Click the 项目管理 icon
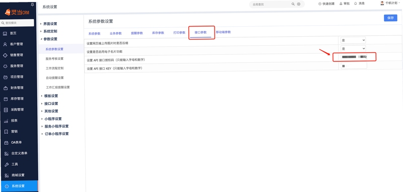 coord(5,77)
